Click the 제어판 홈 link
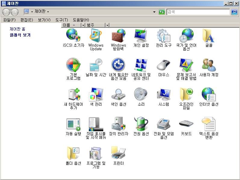This screenshot has width=240, height=180. click(17, 29)
